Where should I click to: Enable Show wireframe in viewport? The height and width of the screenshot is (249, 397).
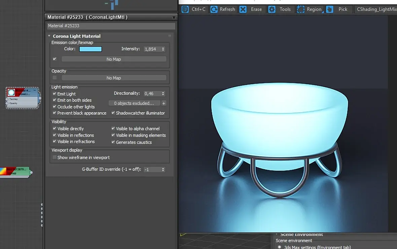[55, 157]
